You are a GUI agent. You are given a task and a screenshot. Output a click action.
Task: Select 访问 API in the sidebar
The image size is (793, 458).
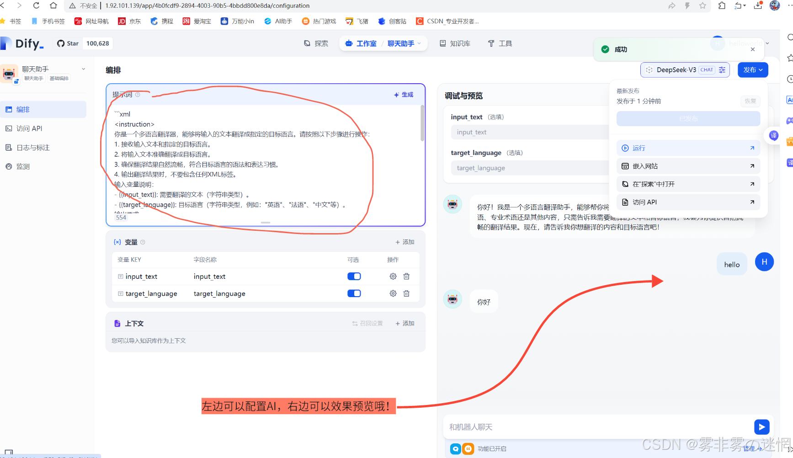coord(43,128)
